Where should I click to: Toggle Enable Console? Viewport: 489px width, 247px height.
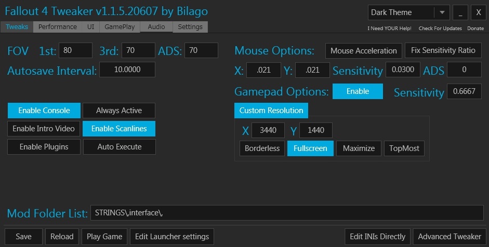point(44,111)
